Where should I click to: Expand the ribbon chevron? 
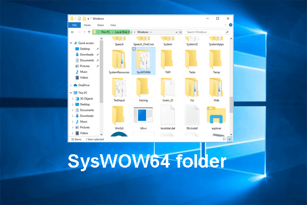(226, 25)
